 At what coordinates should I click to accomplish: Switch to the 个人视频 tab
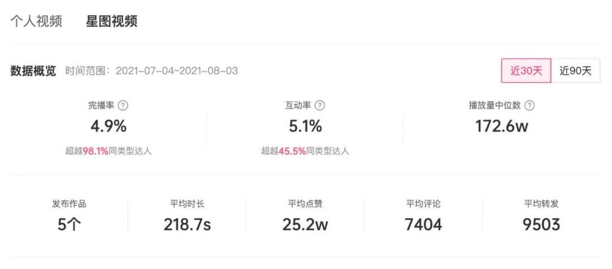[36, 22]
